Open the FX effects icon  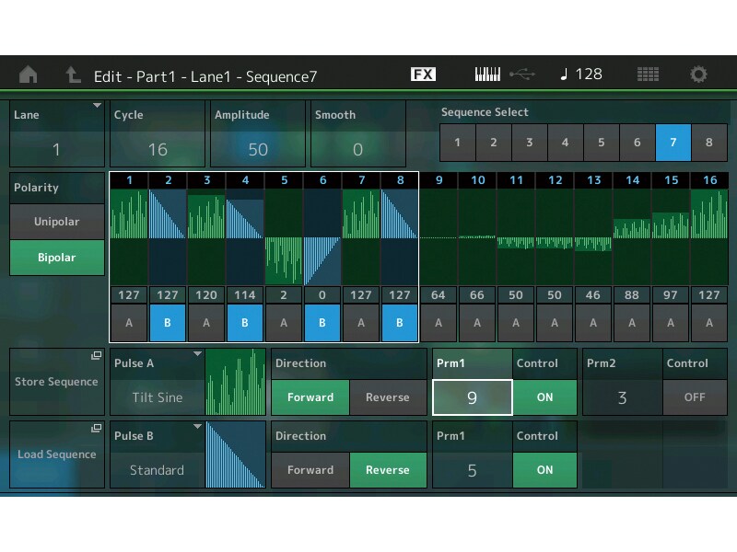click(x=423, y=75)
